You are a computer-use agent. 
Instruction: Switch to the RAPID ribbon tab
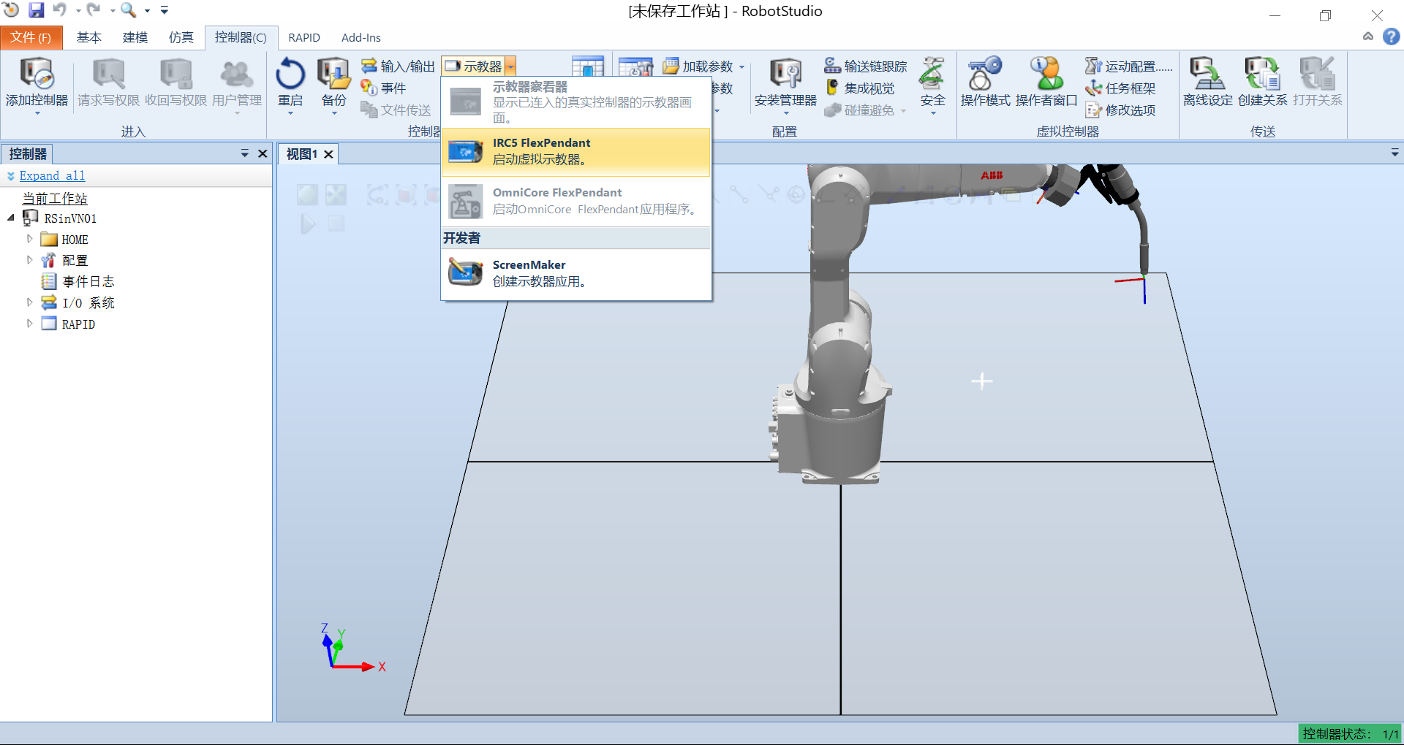(x=303, y=37)
